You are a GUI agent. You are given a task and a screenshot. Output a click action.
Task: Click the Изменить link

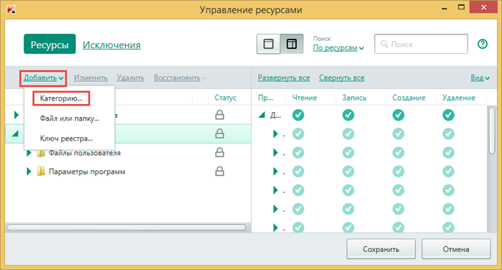pos(90,78)
